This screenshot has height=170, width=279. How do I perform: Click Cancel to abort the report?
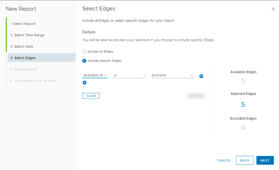pos(224,161)
